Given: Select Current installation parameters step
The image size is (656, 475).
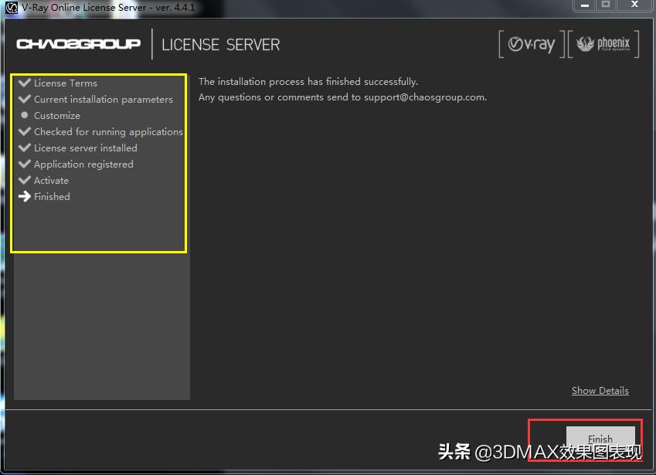Looking at the screenshot, I should 104,100.
